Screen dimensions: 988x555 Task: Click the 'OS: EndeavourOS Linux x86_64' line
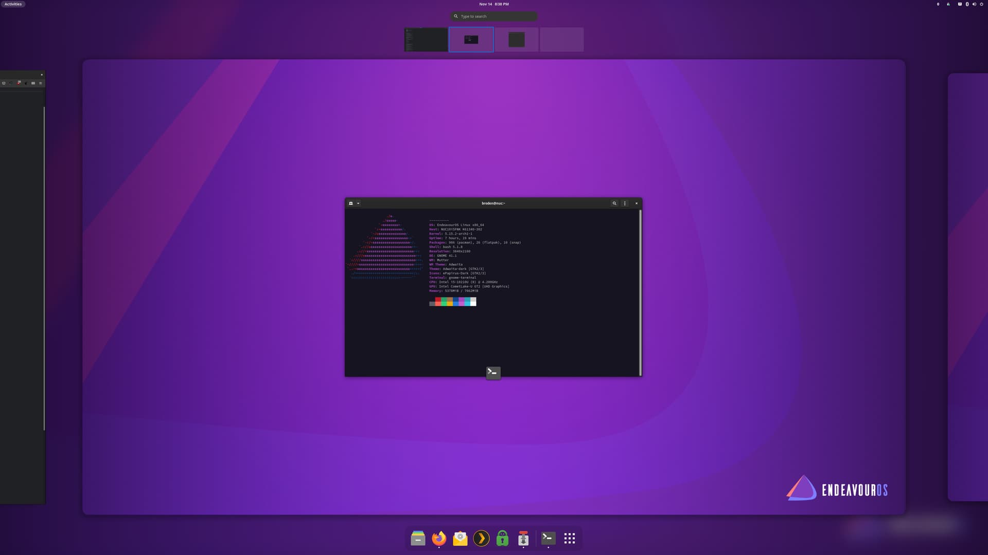tap(456, 225)
